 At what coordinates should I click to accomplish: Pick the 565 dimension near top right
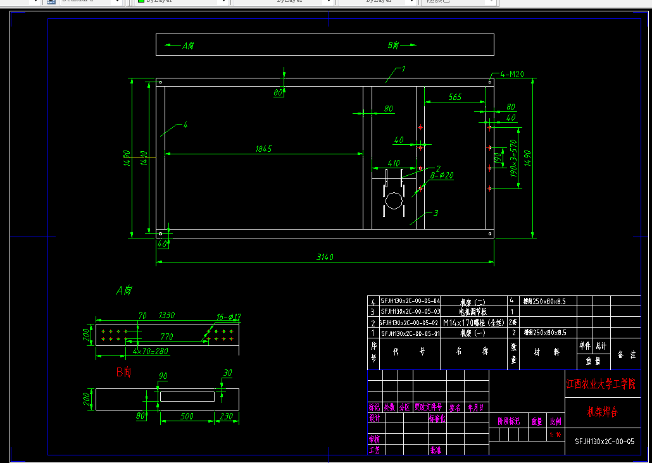point(455,97)
